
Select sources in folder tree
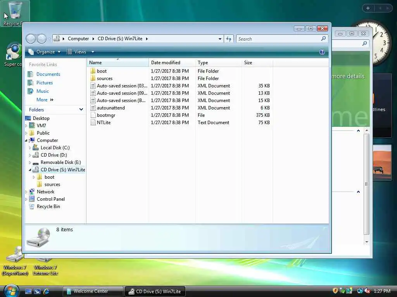coord(52,184)
